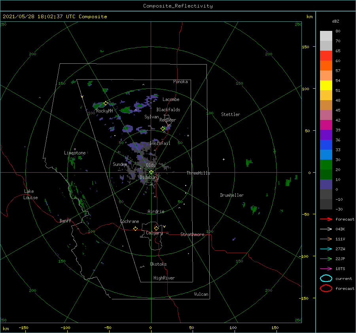Click the Innisfail town label
The height and width of the screenshot is (333, 356).
click(160, 143)
